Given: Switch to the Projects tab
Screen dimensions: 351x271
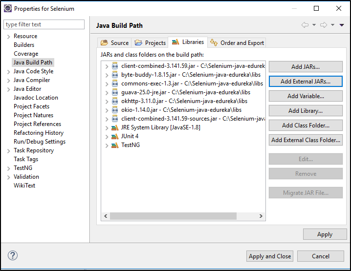Looking at the screenshot, I should 151,43.
